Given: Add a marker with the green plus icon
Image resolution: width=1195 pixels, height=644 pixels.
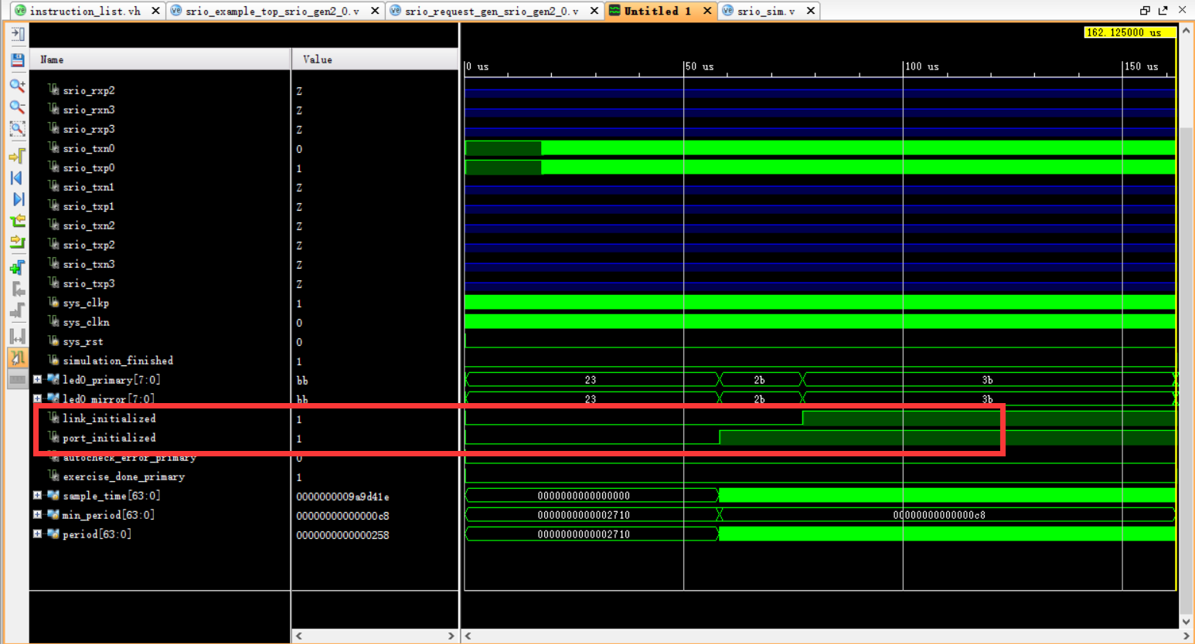Looking at the screenshot, I should tap(17, 268).
